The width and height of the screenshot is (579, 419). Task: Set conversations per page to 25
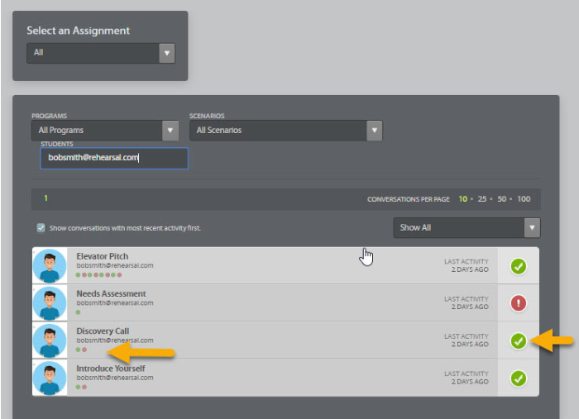click(x=482, y=199)
